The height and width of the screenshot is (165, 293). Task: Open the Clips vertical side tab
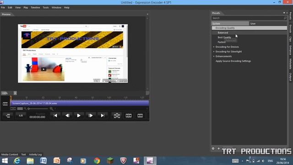point(290,39)
